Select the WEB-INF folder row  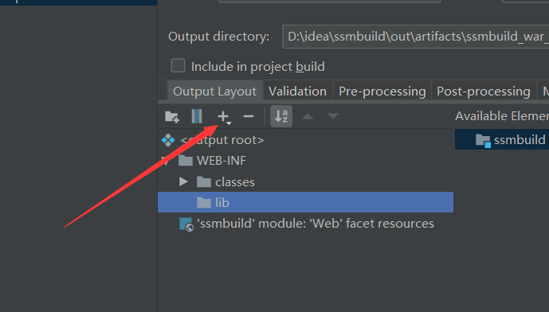pyautogui.click(x=305, y=161)
